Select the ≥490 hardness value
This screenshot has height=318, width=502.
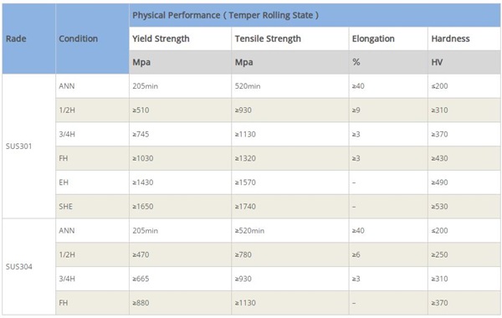point(439,182)
